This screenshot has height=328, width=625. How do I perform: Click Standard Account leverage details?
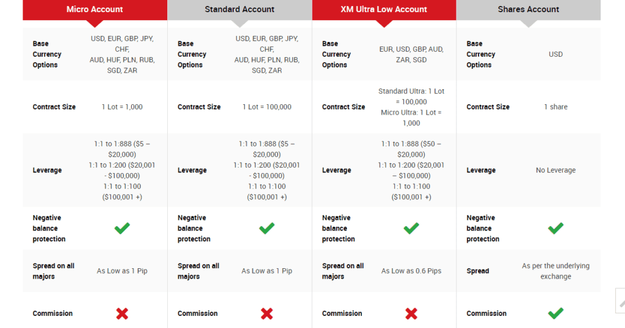point(267,170)
